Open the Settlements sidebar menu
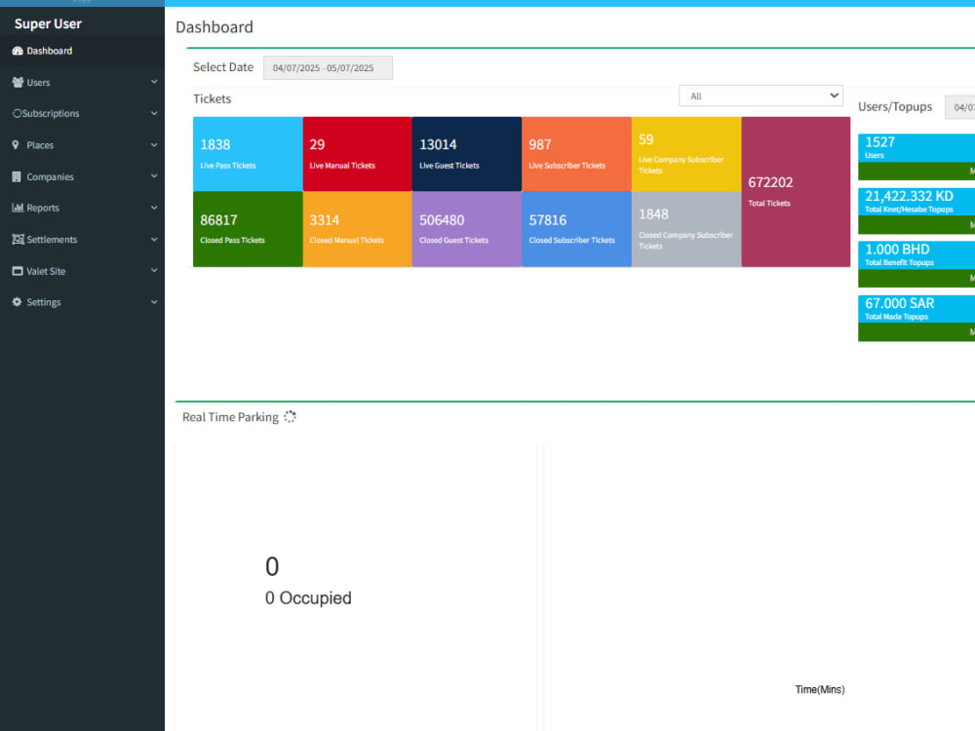 tap(82, 240)
